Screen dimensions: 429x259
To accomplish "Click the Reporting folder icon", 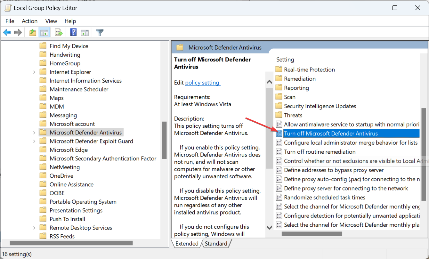I will pos(279,87).
